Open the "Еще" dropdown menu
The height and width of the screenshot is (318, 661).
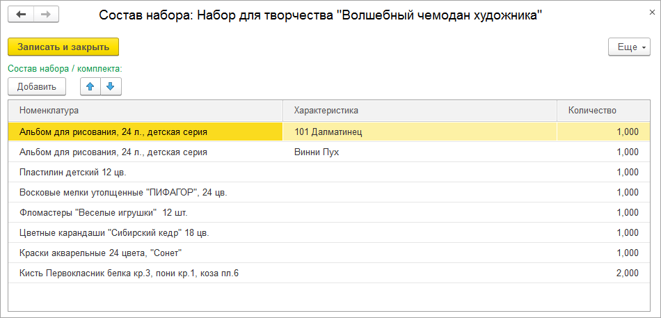(629, 47)
